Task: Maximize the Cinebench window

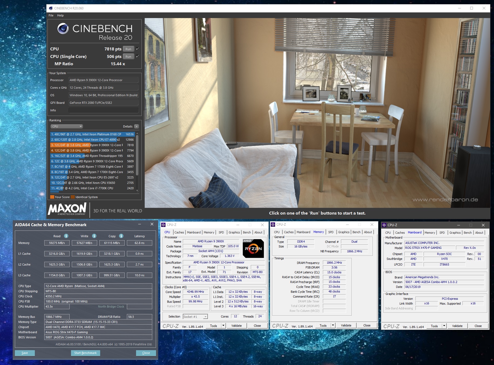Action: click(x=472, y=8)
